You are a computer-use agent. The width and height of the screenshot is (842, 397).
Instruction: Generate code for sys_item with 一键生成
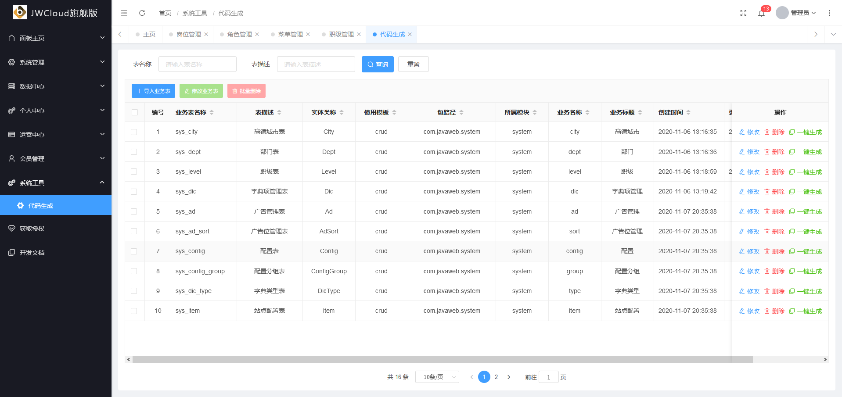pyautogui.click(x=806, y=311)
